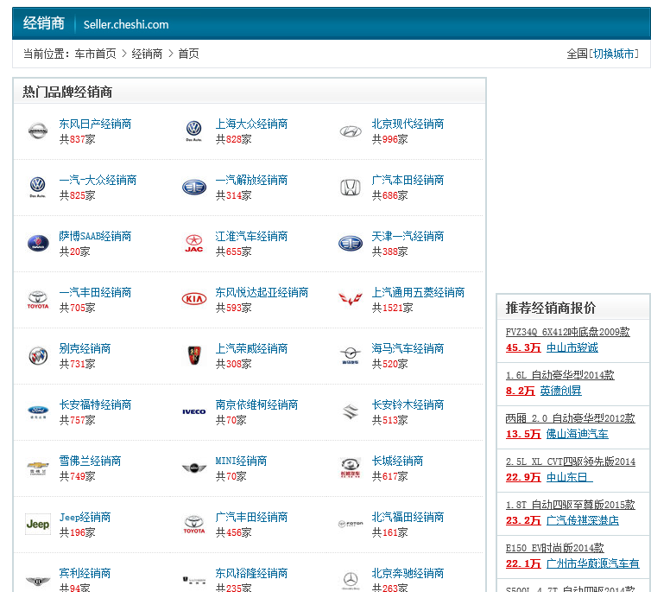Click the Toyota logo beside 一汽丰田经销商
Screen dimensions: 651x592
click(x=38, y=300)
